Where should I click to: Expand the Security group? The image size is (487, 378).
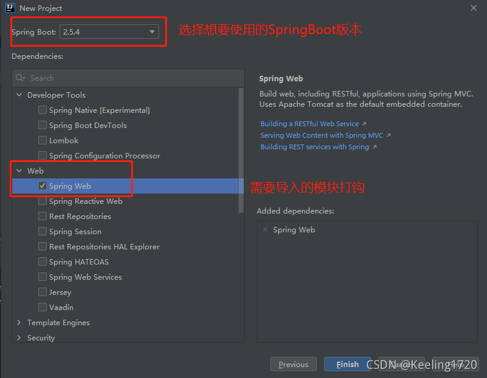pyautogui.click(x=19, y=338)
